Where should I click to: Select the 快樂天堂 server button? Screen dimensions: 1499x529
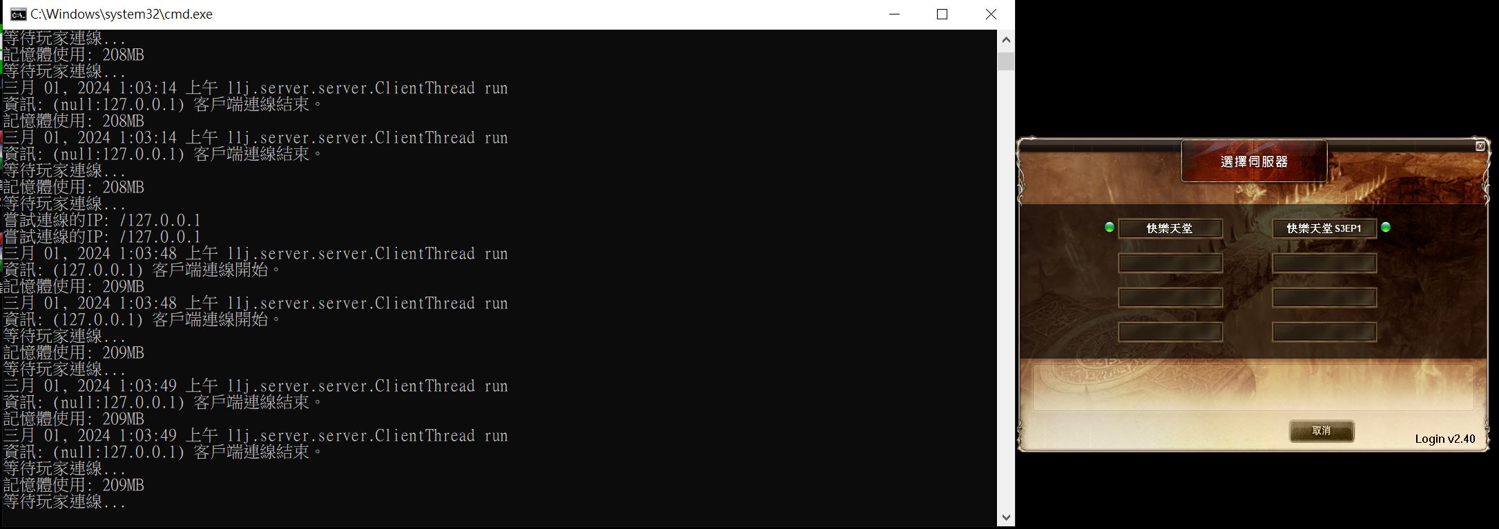(1170, 228)
